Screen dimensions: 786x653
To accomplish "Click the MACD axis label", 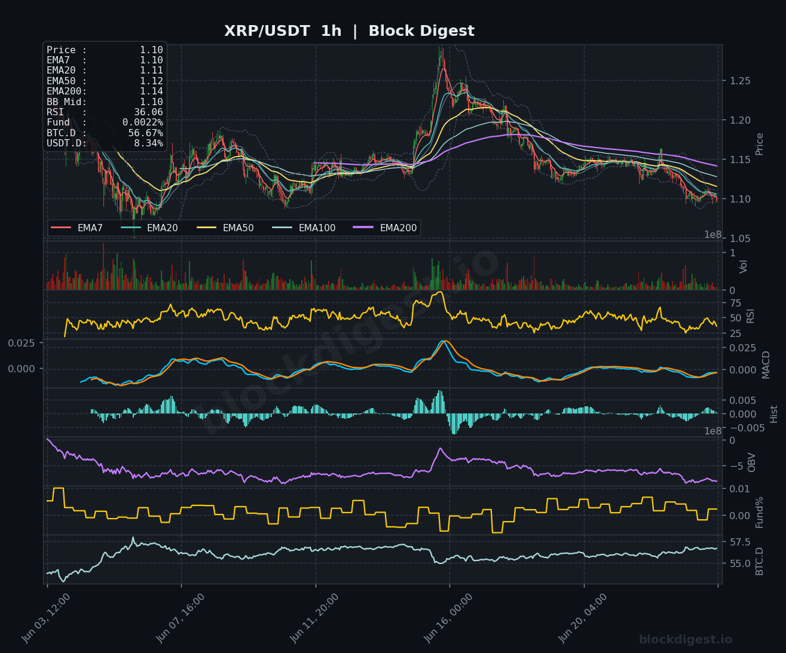I will 766,364.
